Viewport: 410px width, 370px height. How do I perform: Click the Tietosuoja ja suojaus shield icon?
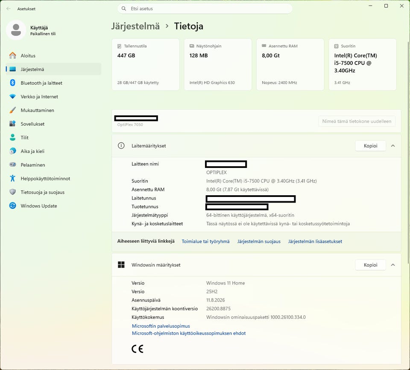pyautogui.click(x=12, y=192)
